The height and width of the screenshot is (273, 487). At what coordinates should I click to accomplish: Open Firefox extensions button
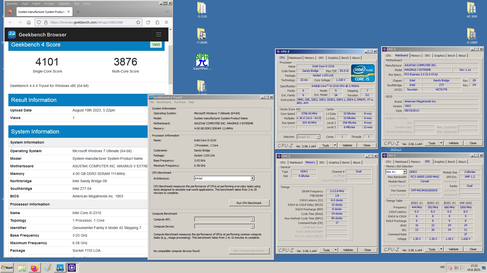coord(157,22)
